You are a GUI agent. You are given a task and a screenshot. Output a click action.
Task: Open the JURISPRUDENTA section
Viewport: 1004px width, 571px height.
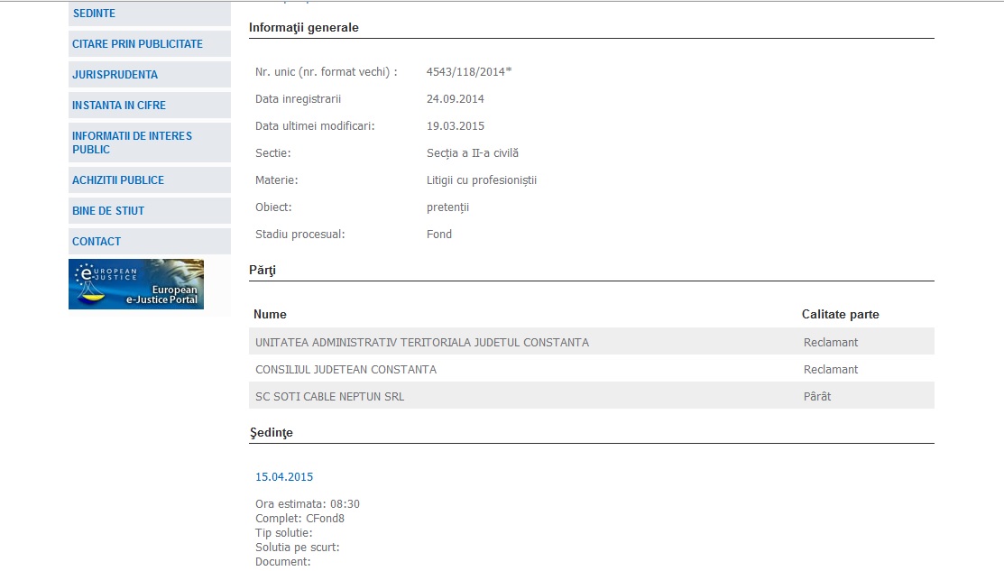coord(115,75)
